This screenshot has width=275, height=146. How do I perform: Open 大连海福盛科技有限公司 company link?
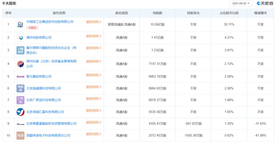pyautogui.click(x=44, y=88)
